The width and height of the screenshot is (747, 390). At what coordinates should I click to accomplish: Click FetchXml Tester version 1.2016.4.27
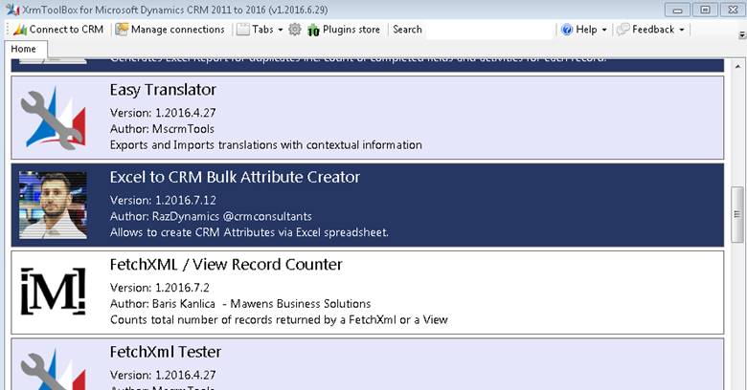click(163, 375)
